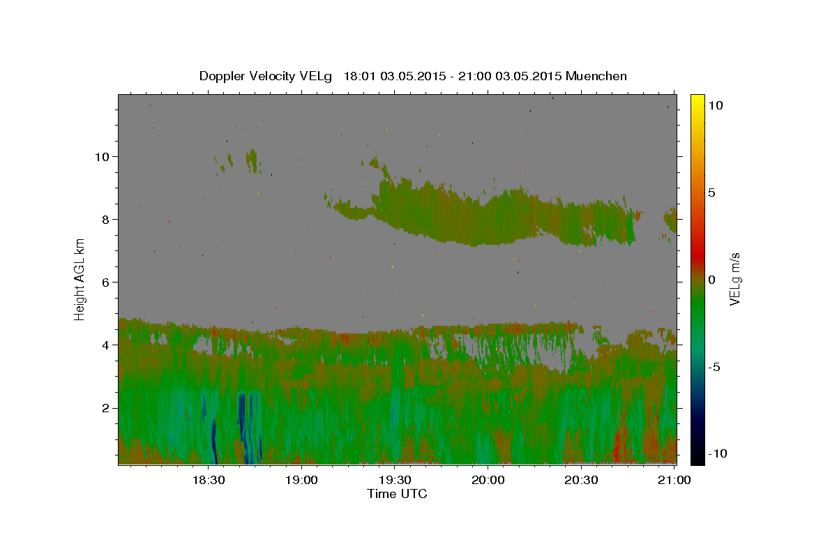Click the 20:30 time tick label
Viewport: 837px width, 558px height.
pos(581,480)
